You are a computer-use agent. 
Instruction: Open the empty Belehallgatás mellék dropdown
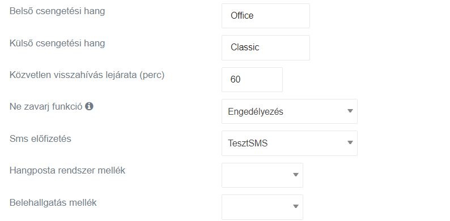[x=262, y=207]
